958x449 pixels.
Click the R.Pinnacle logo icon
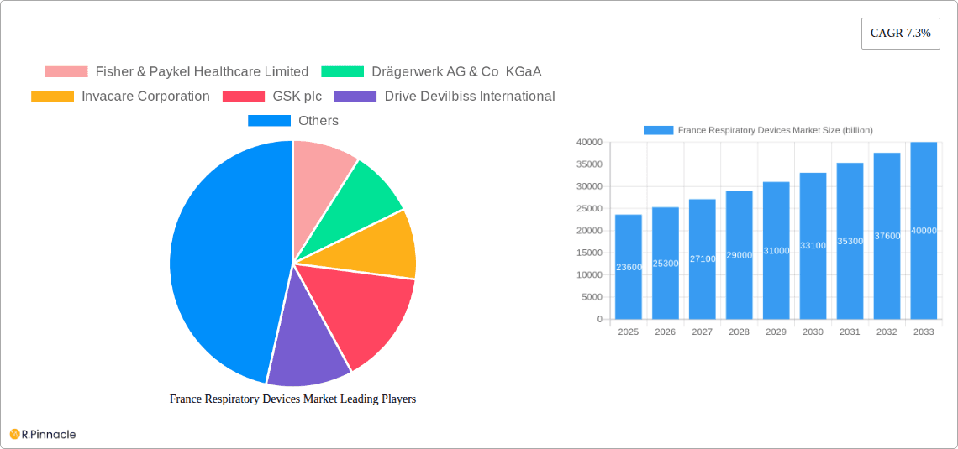[14, 434]
